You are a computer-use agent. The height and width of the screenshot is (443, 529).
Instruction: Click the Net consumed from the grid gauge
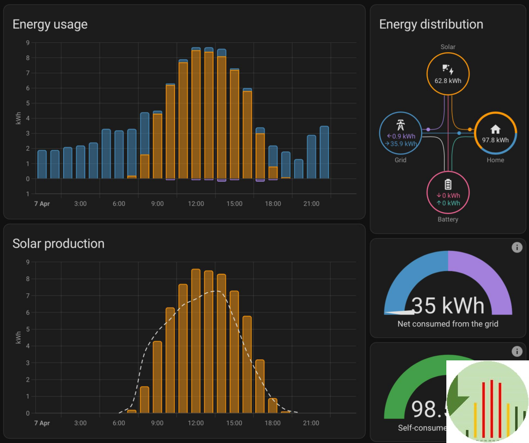coord(448,289)
